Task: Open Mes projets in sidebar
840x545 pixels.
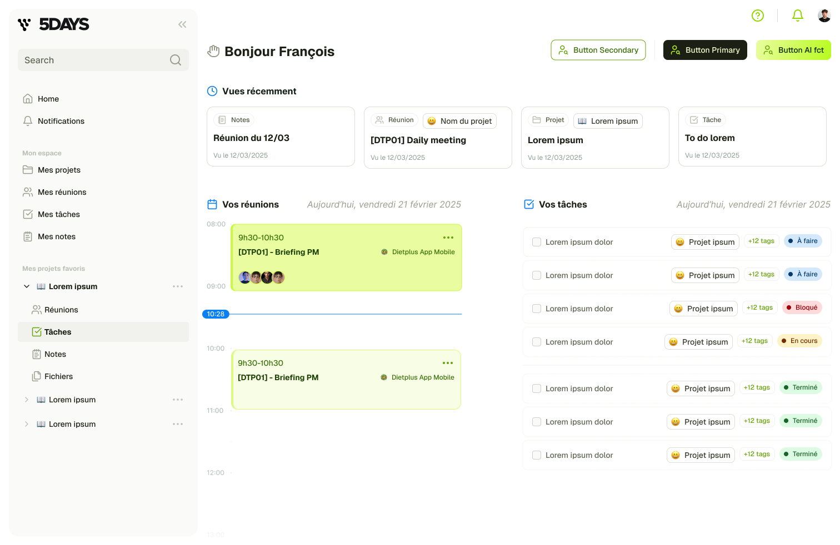Action: (103, 170)
